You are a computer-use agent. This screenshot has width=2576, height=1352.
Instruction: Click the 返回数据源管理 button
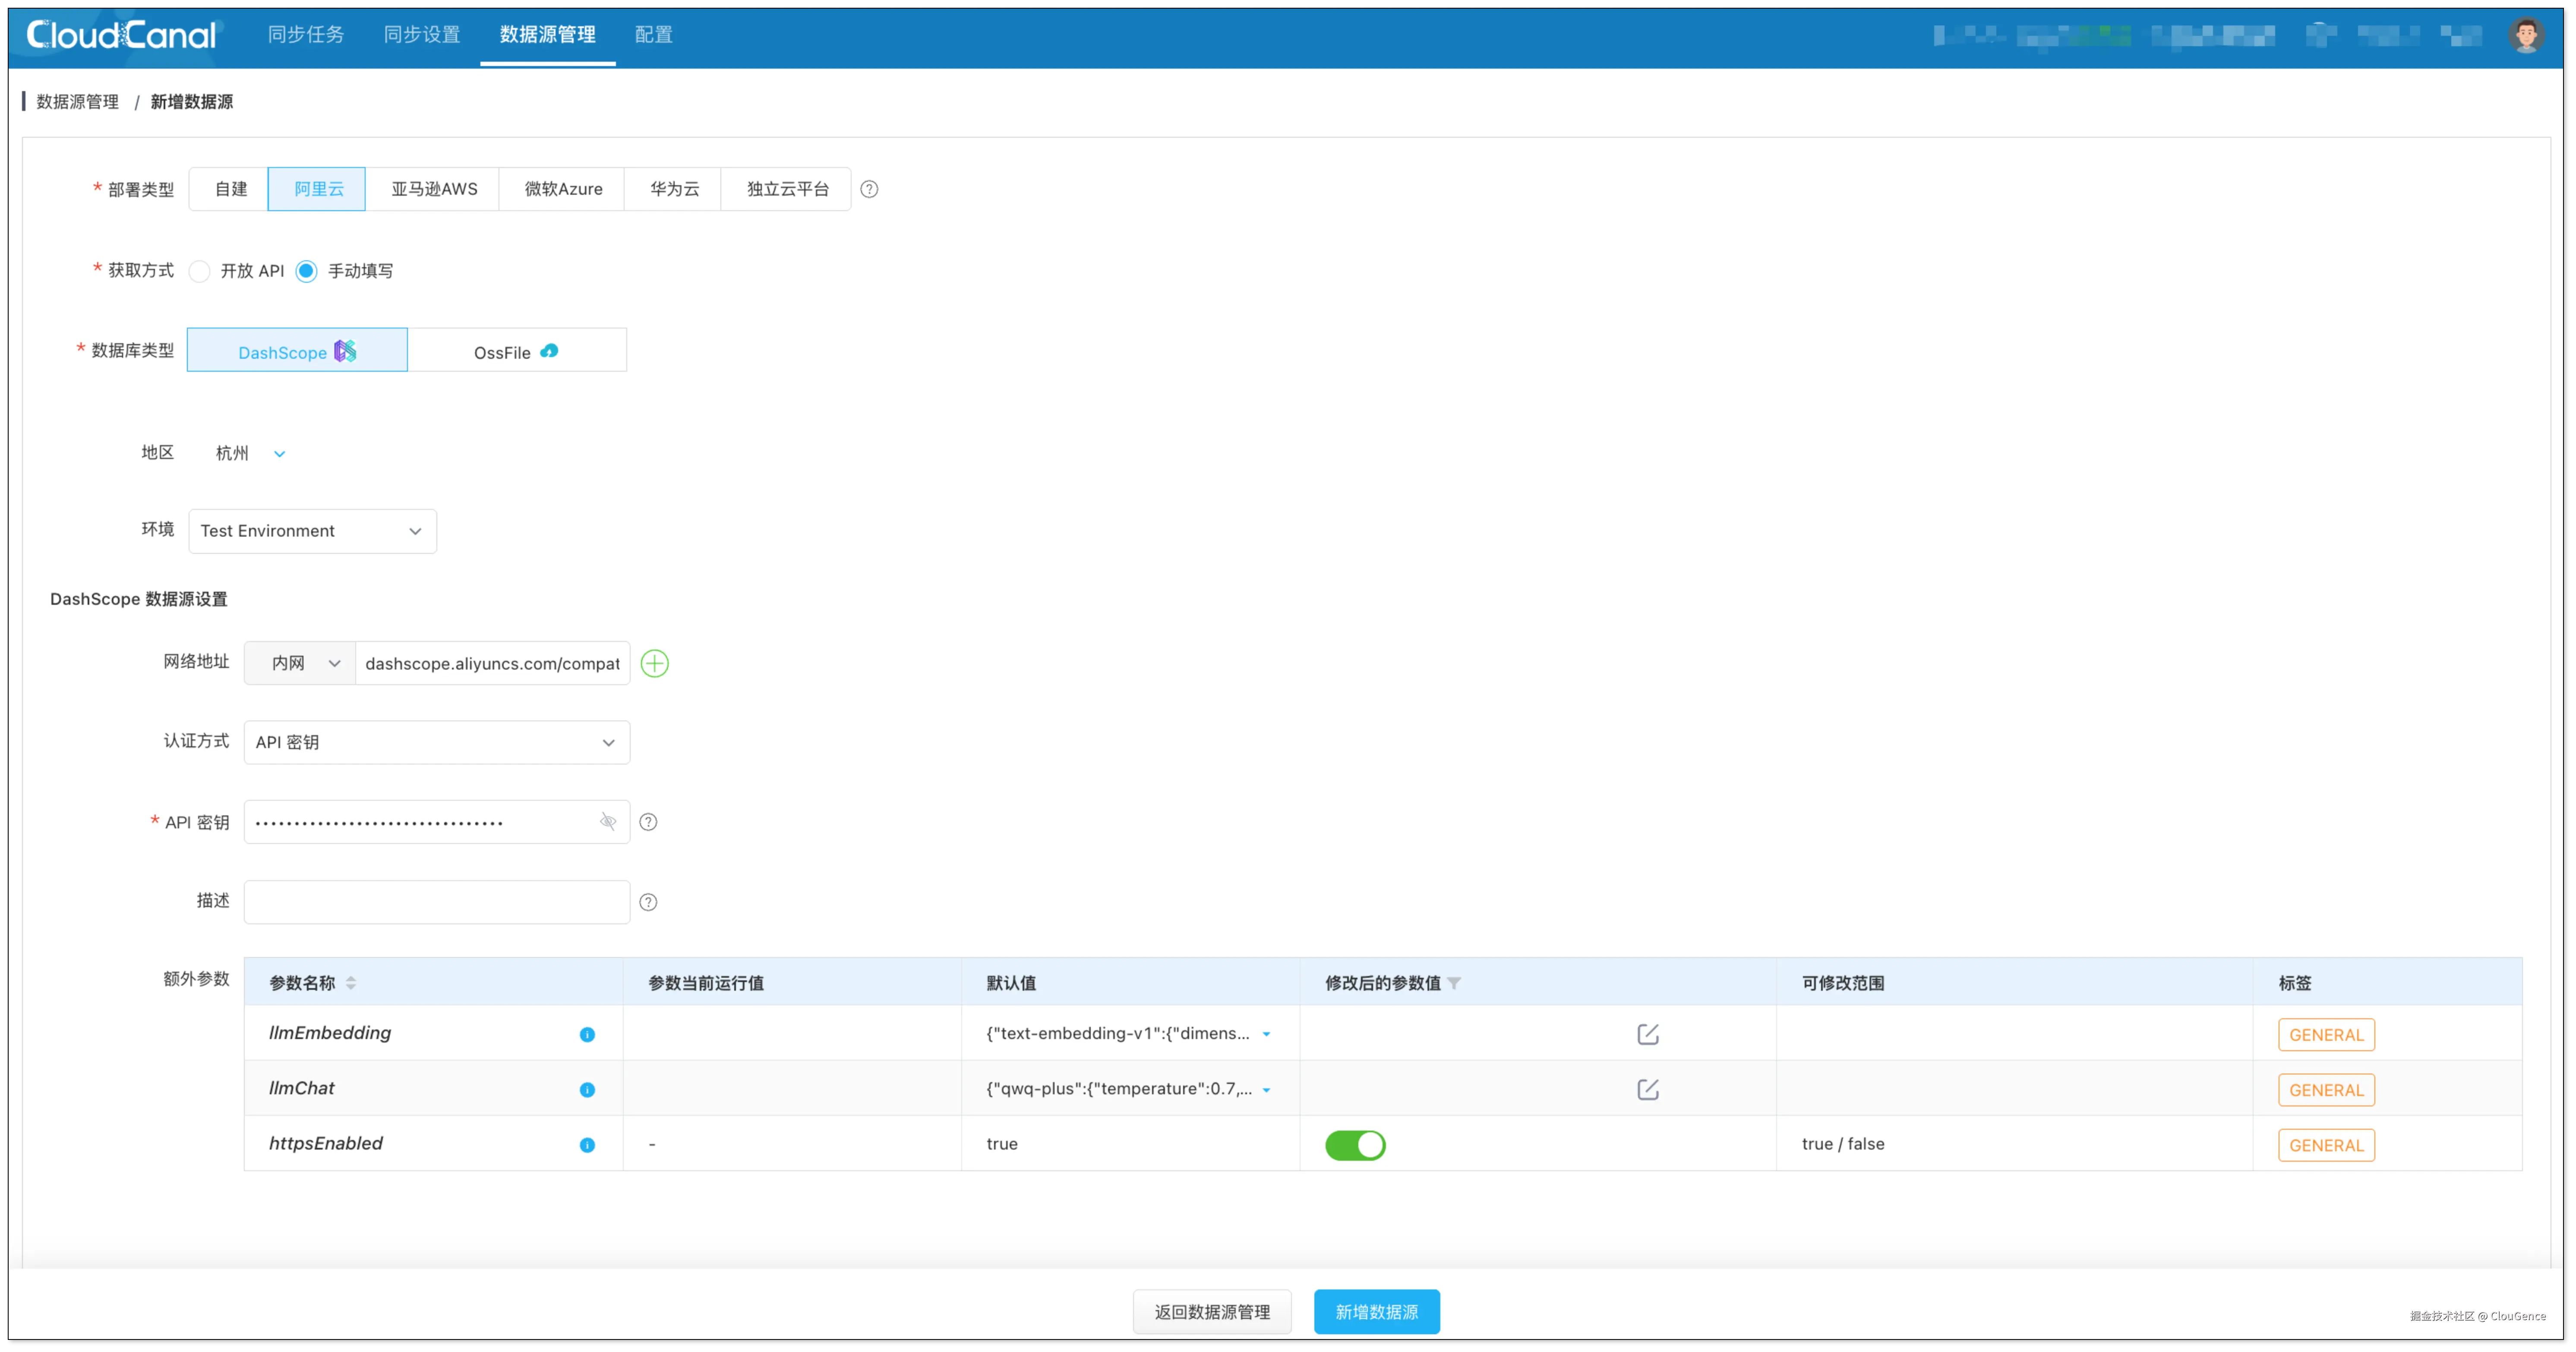(x=1211, y=1311)
